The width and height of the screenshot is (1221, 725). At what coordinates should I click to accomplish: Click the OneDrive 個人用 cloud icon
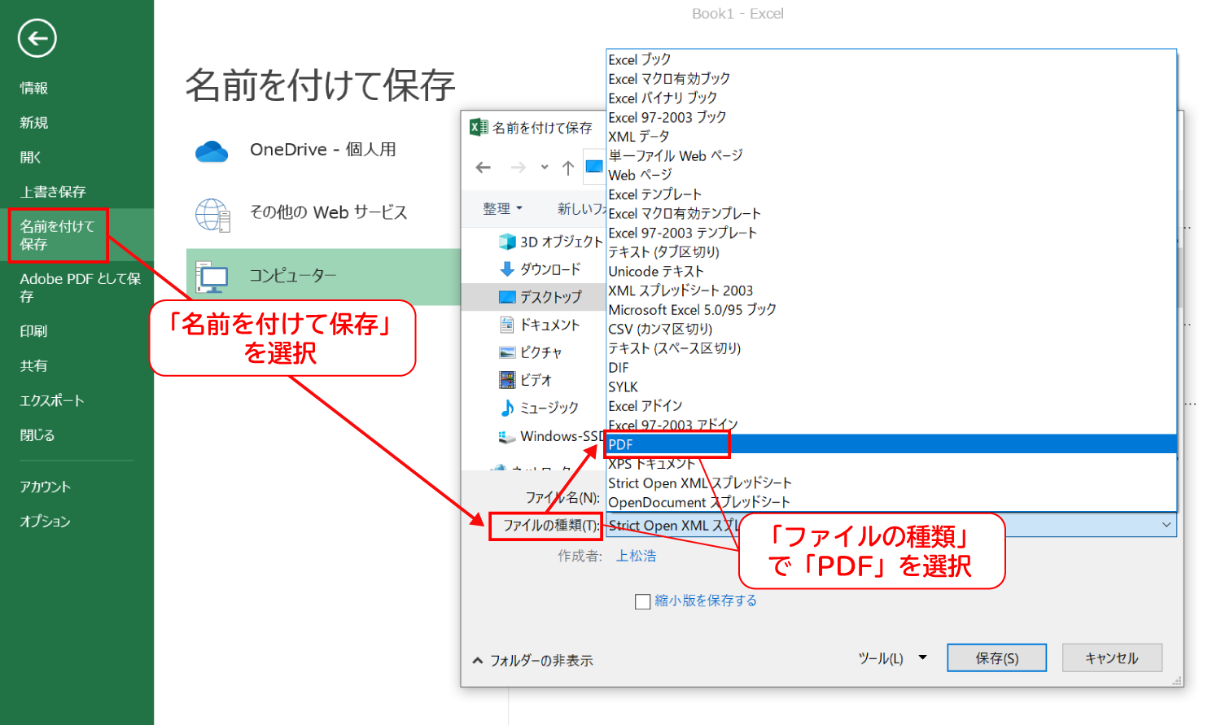tap(211, 150)
